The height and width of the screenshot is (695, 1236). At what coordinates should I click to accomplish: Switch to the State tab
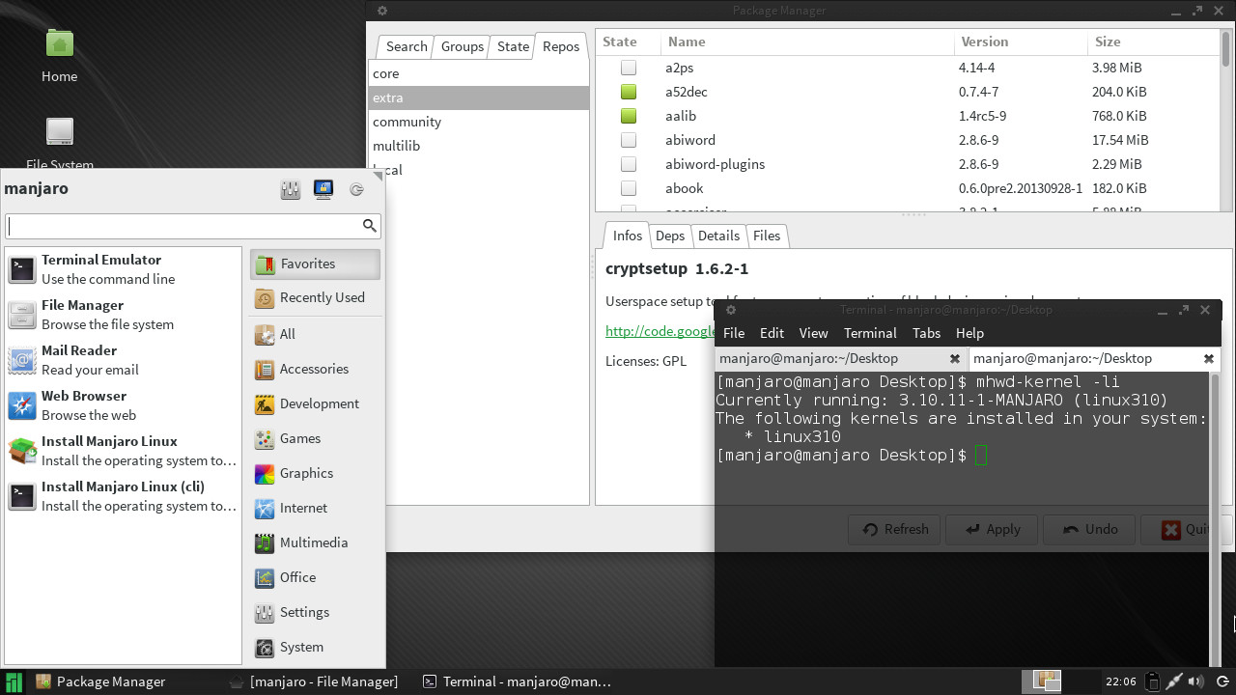pos(513,46)
